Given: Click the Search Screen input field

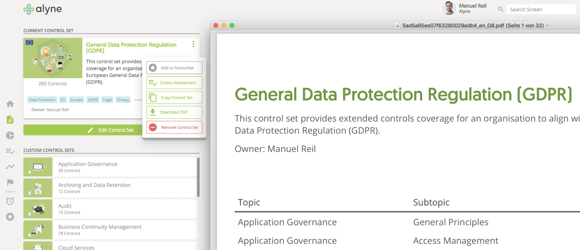Looking at the screenshot, I should [x=541, y=9].
